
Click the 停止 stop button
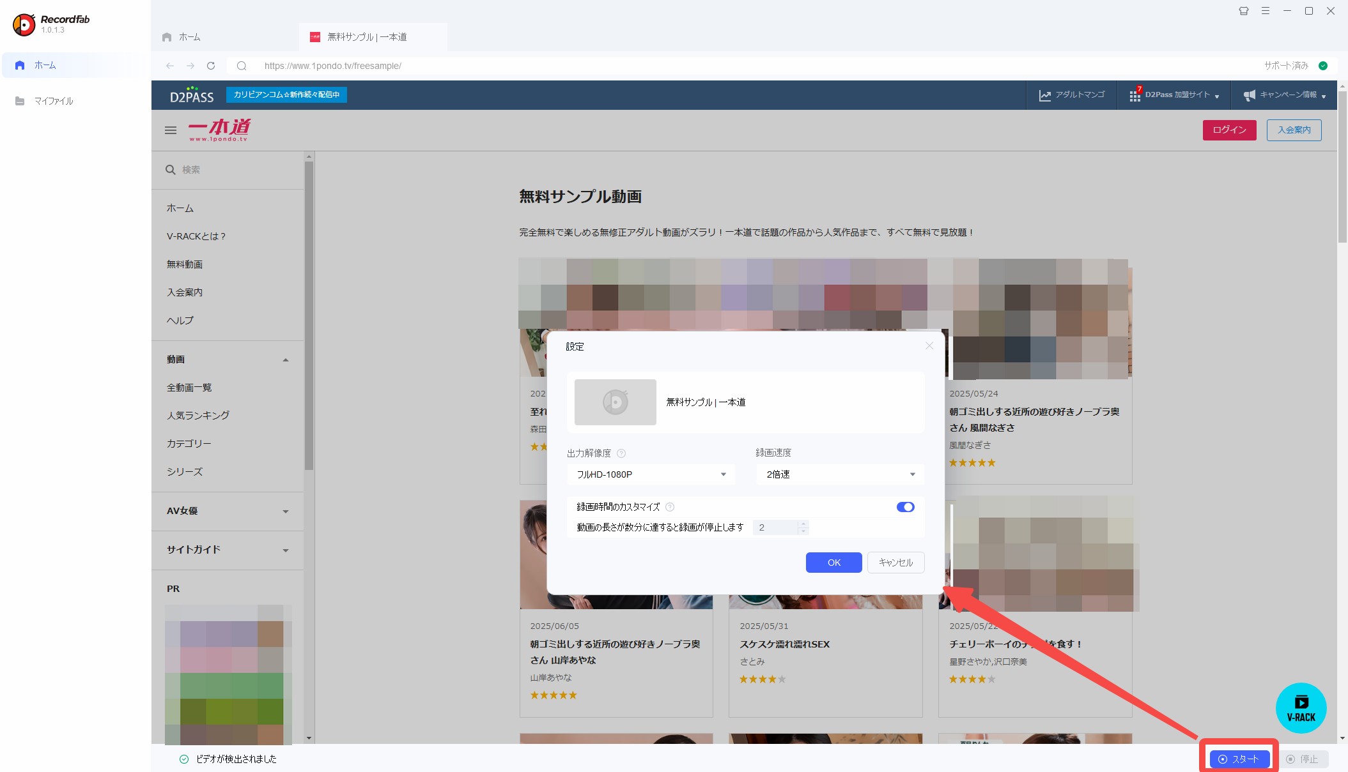coord(1303,759)
